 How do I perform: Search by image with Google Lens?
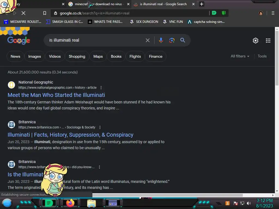pyautogui.click(x=172, y=40)
